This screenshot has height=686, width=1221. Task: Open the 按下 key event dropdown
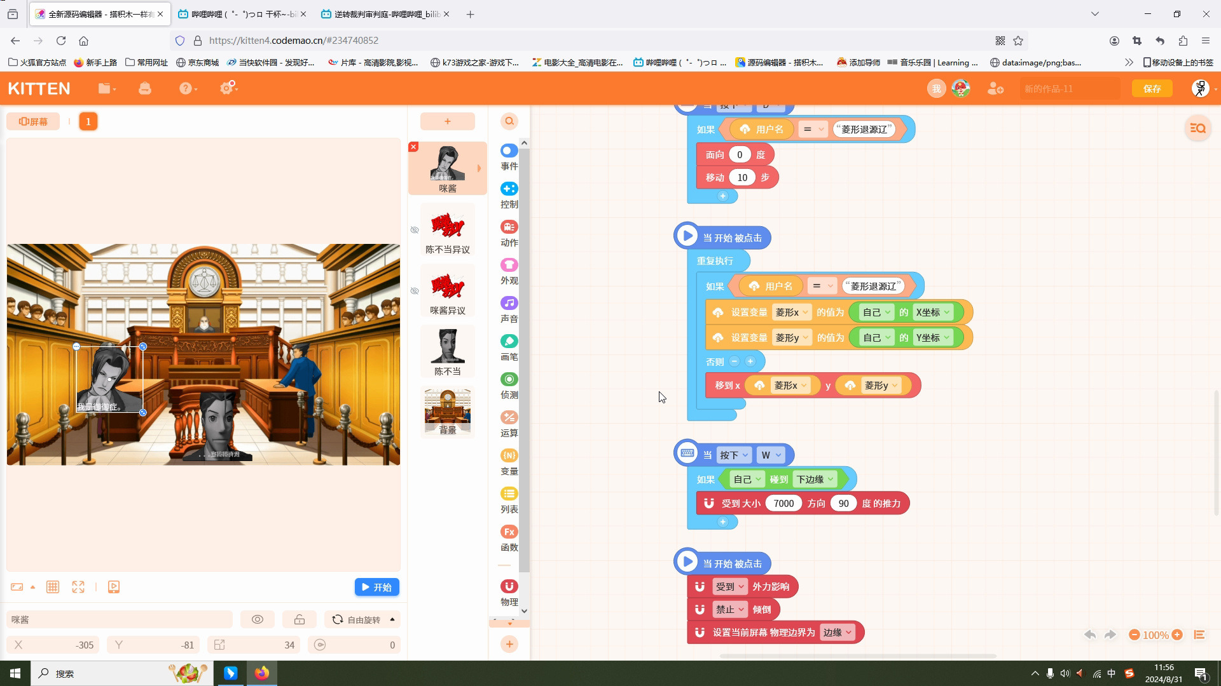tap(734, 455)
